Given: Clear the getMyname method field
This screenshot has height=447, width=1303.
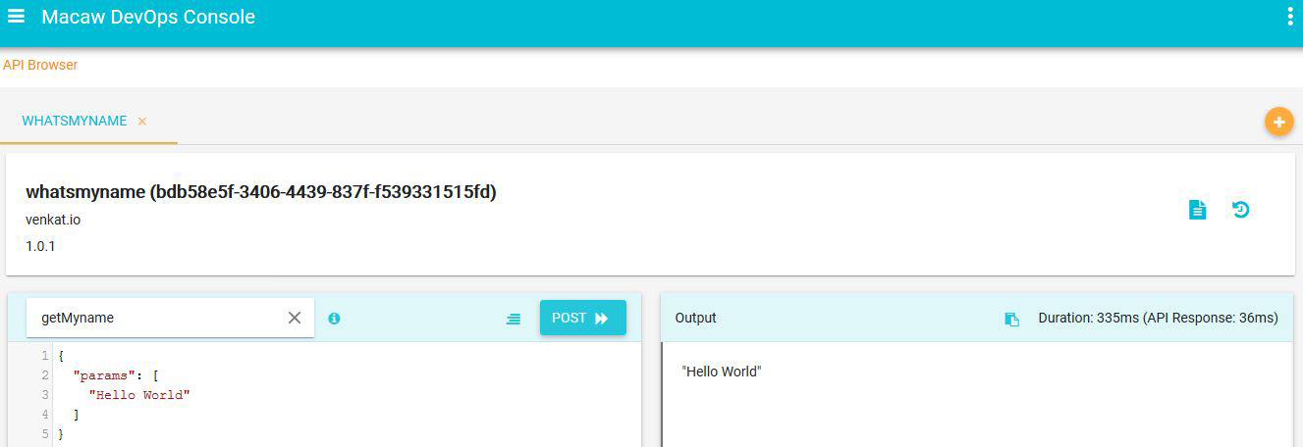Looking at the screenshot, I should (295, 318).
